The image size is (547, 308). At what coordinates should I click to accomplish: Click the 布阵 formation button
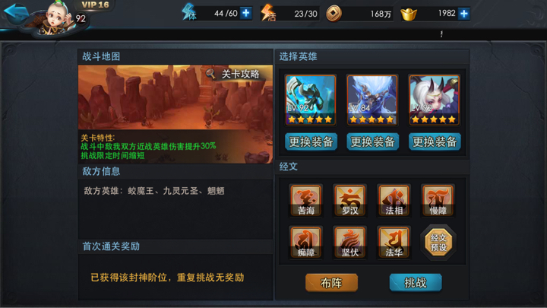coord(331,282)
